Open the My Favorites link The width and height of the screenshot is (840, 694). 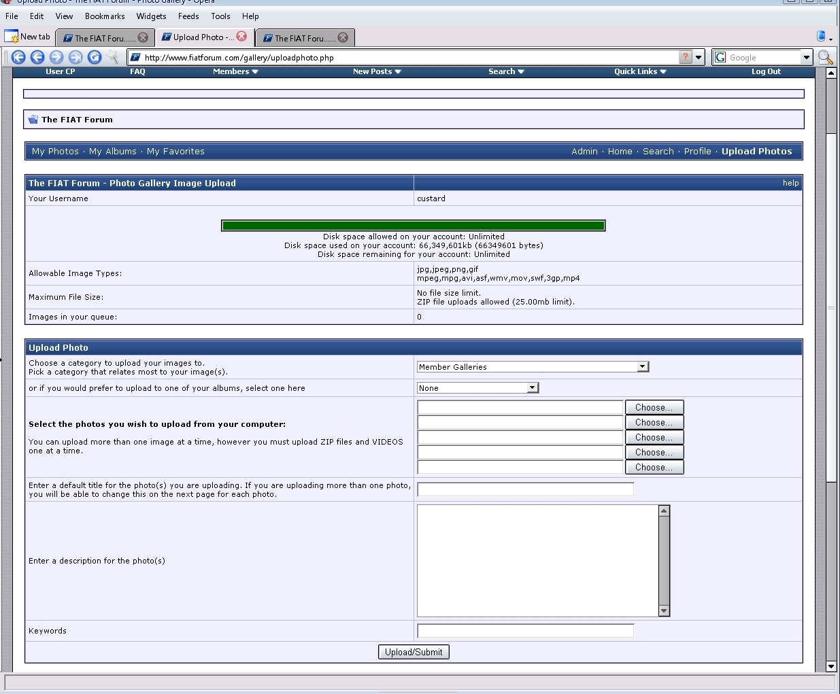pos(175,152)
